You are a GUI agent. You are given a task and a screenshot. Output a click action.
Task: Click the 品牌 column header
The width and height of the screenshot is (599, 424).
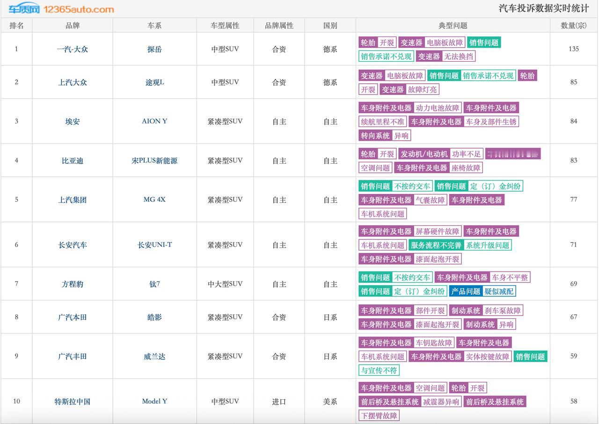click(x=73, y=25)
